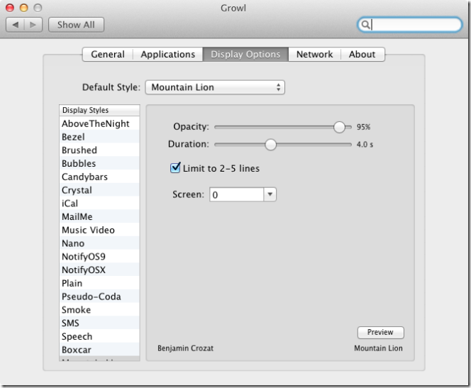471x388 pixels.
Task: Select the Brushed display style
Action: click(x=99, y=150)
